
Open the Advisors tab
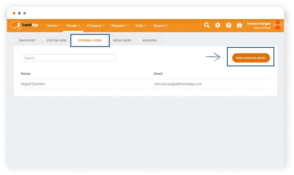(150, 40)
